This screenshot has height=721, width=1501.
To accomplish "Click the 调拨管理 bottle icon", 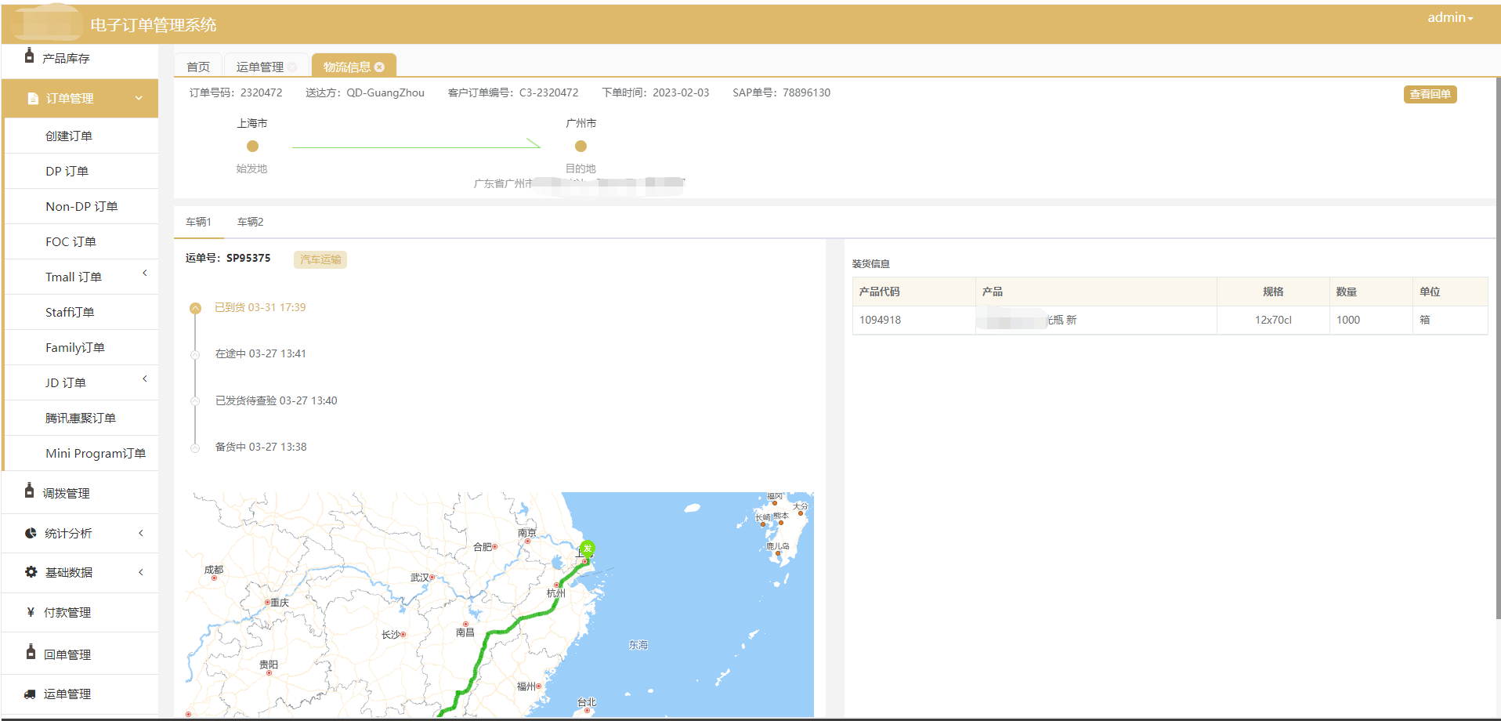I will click(x=29, y=491).
